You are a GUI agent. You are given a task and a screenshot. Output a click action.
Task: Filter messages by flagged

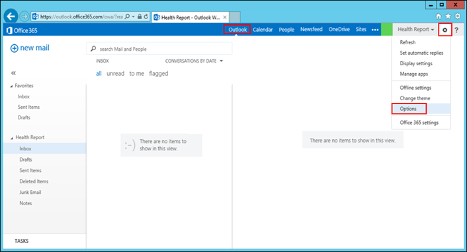coord(159,73)
